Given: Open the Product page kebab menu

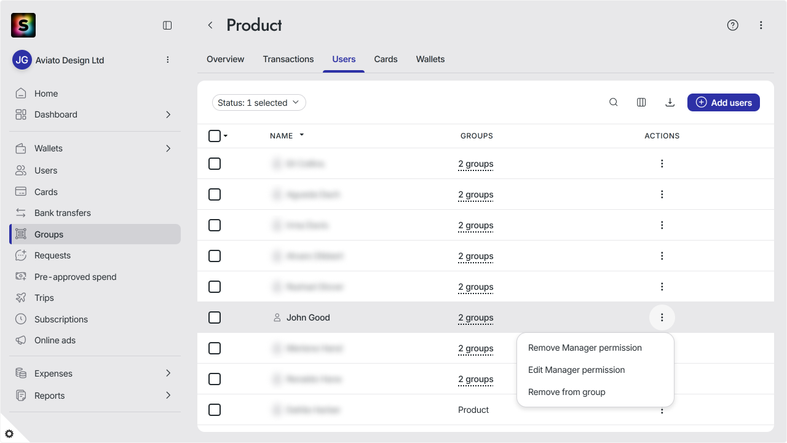Looking at the screenshot, I should (x=761, y=25).
